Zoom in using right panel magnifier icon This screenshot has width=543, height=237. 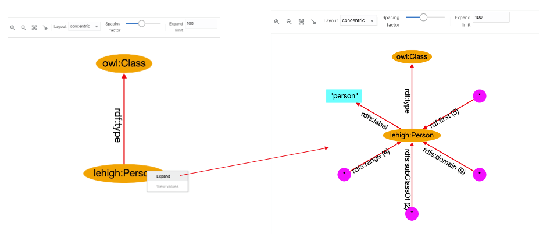[277, 22]
